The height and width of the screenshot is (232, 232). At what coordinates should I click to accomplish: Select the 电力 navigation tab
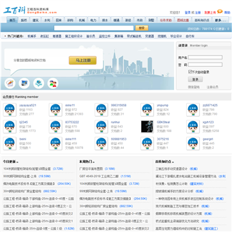pos(93,20)
